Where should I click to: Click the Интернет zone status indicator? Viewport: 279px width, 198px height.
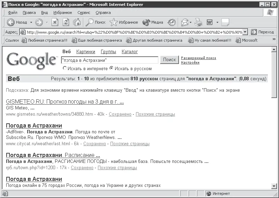click(x=219, y=193)
